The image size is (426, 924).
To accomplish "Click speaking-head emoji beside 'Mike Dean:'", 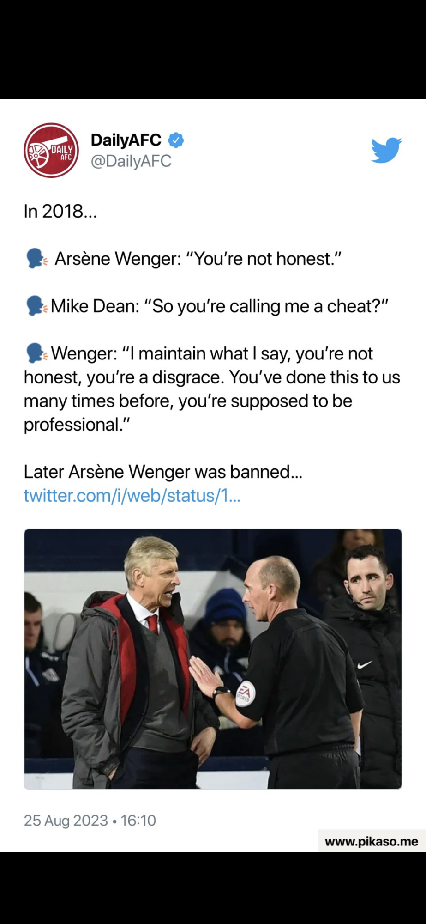I will pos(36,306).
